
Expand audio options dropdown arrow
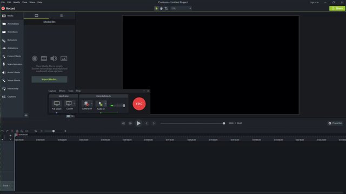click(x=106, y=103)
